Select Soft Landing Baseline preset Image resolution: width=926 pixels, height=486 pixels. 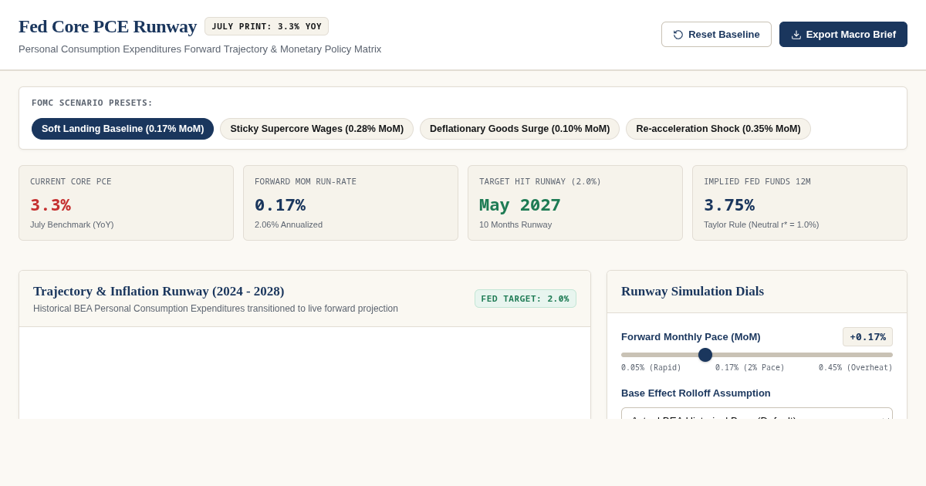(x=123, y=129)
